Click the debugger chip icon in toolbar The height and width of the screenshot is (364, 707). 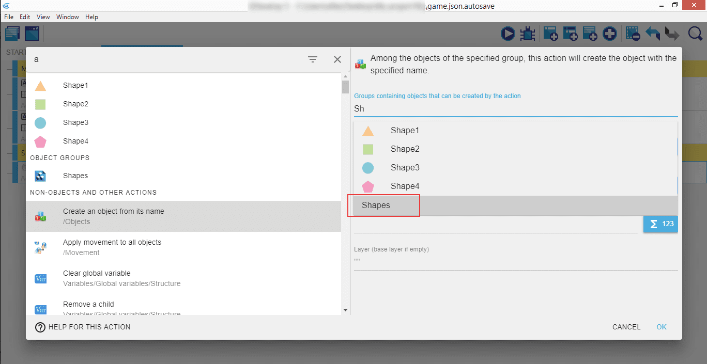(x=527, y=34)
